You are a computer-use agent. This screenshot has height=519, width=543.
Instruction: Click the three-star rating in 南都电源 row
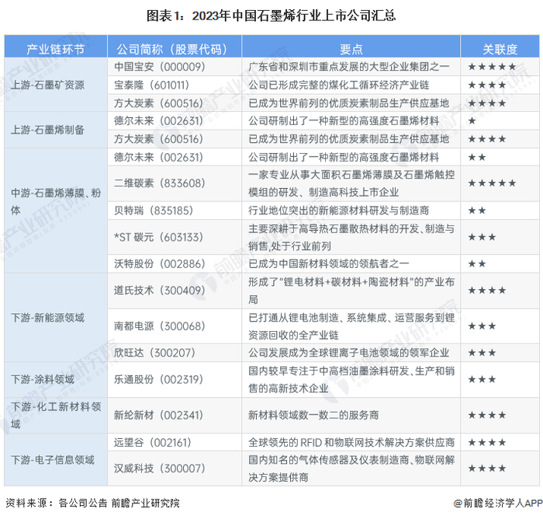click(x=482, y=326)
